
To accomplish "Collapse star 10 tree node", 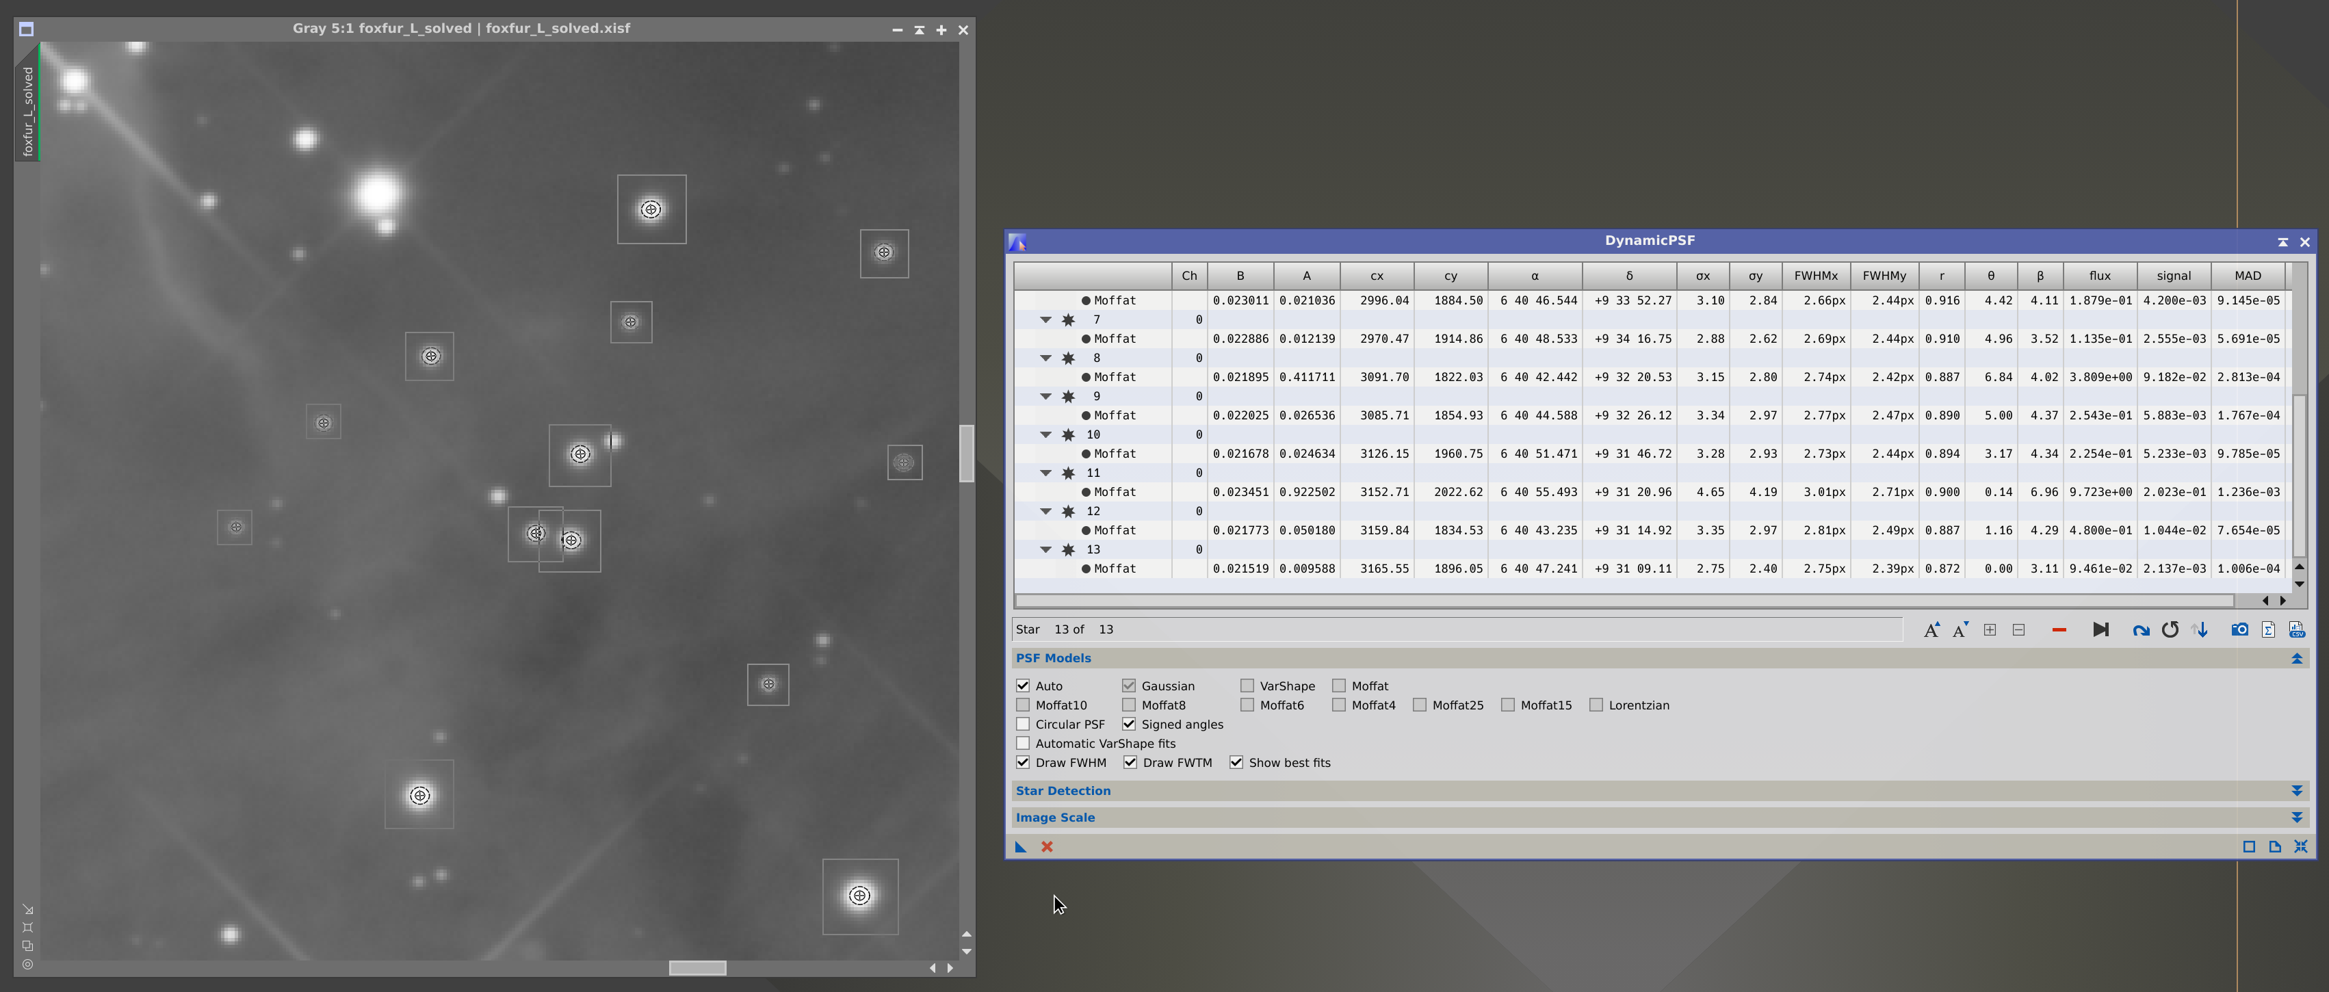I will [1045, 434].
